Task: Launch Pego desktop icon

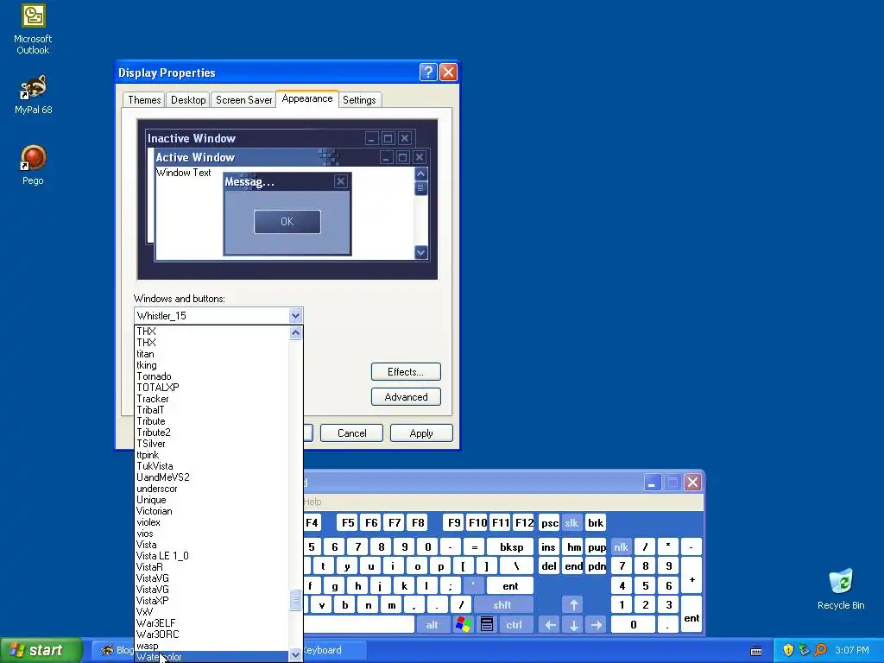Action: [33, 164]
